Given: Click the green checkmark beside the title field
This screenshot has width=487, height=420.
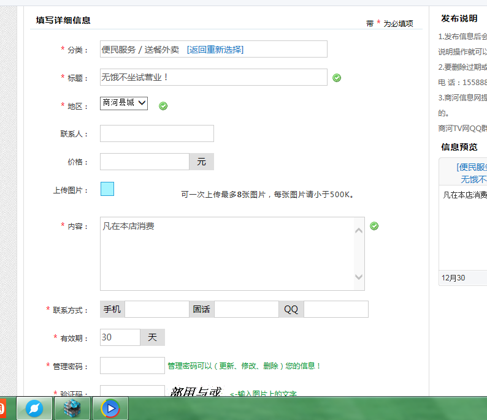Looking at the screenshot, I should pyautogui.click(x=337, y=78).
